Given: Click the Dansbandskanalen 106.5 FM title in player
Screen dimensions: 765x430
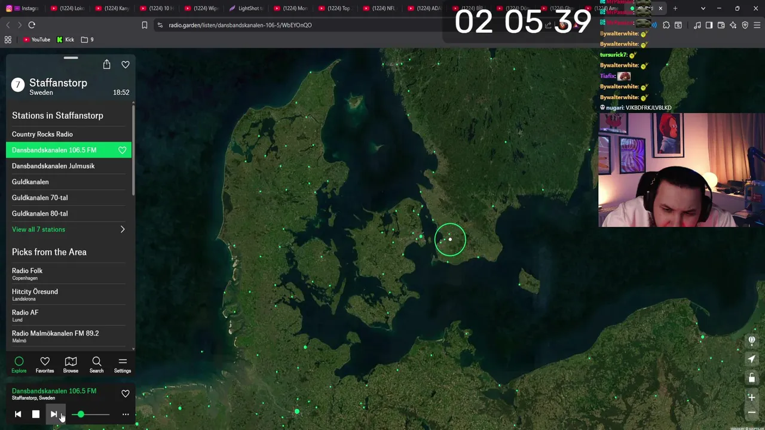Looking at the screenshot, I should (x=54, y=391).
